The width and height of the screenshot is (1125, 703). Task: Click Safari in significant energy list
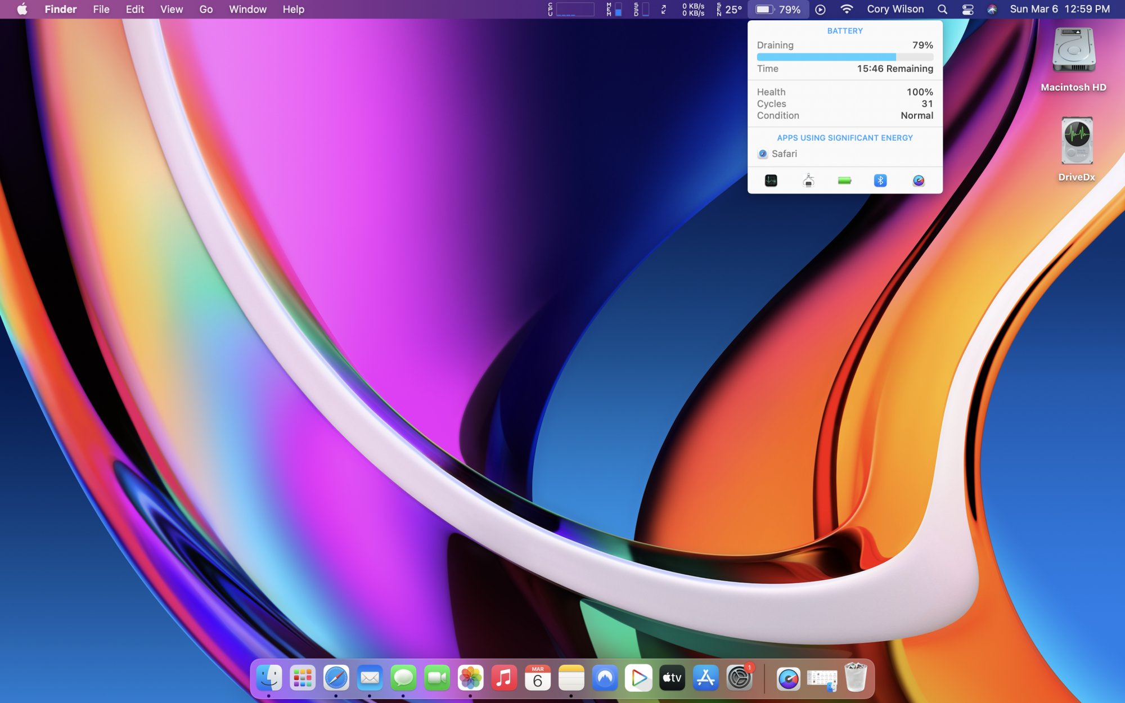[x=784, y=154]
